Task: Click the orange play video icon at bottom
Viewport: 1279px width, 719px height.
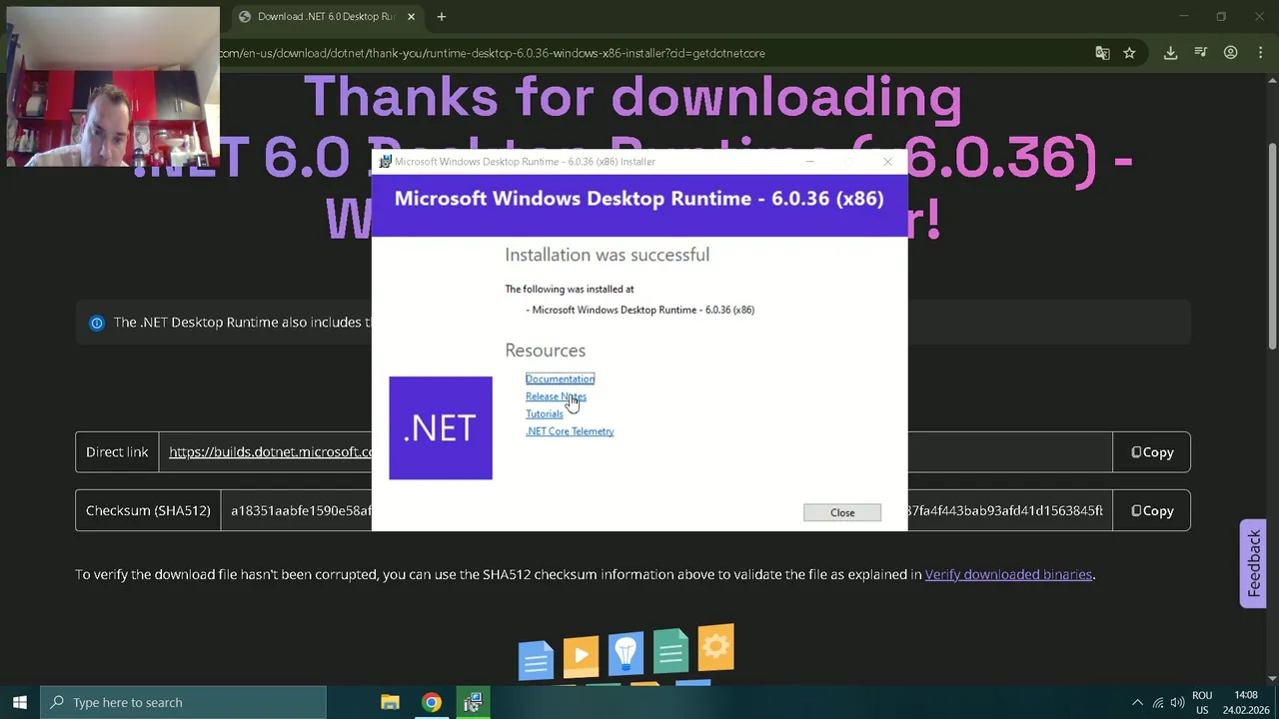Action: tap(581, 656)
